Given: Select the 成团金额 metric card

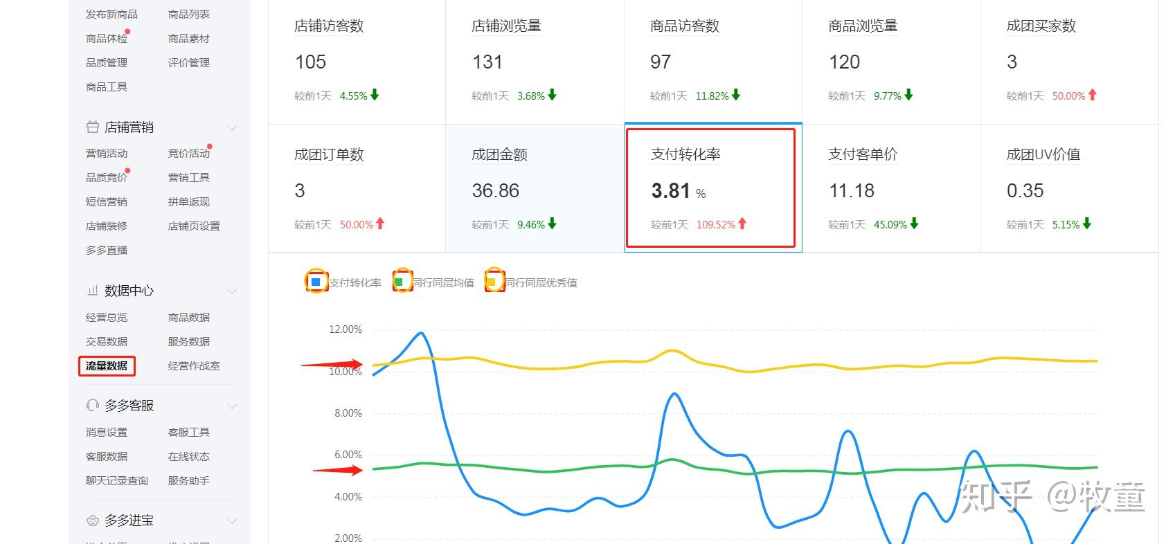Looking at the screenshot, I should [x=535, y=188].
